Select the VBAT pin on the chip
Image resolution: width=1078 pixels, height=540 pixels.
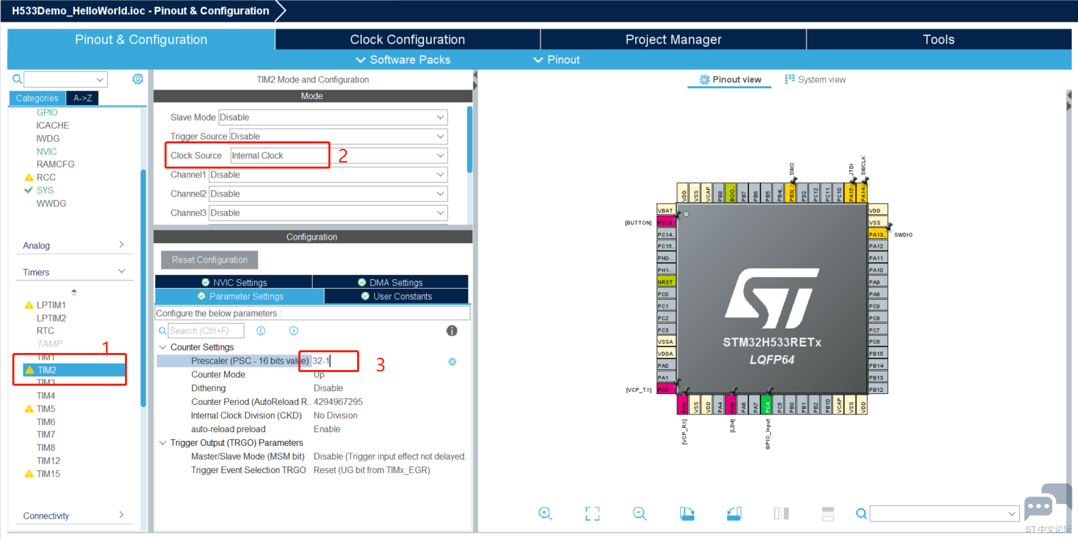point(666,210)
